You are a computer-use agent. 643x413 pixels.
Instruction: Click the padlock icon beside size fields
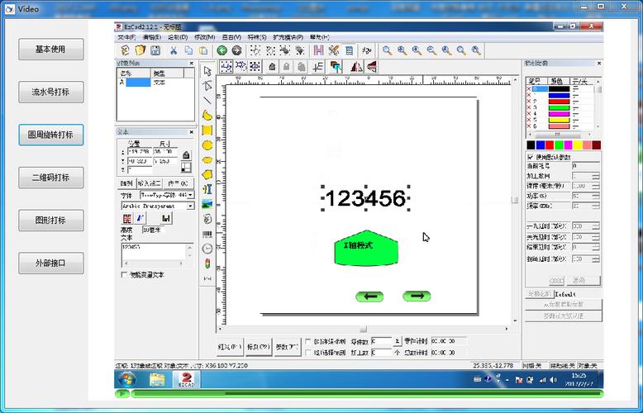[186, 155]
